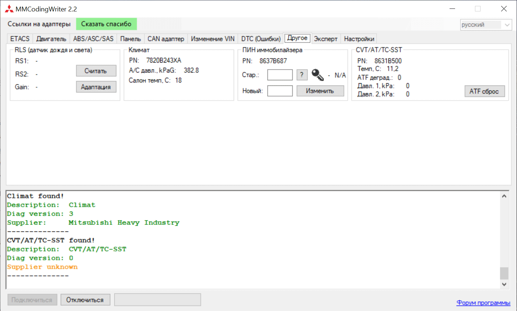Image resolution: width=517 pixels, height=311 pixels.
Task: Click the green Сказать спасибо button
Action: 106,24
